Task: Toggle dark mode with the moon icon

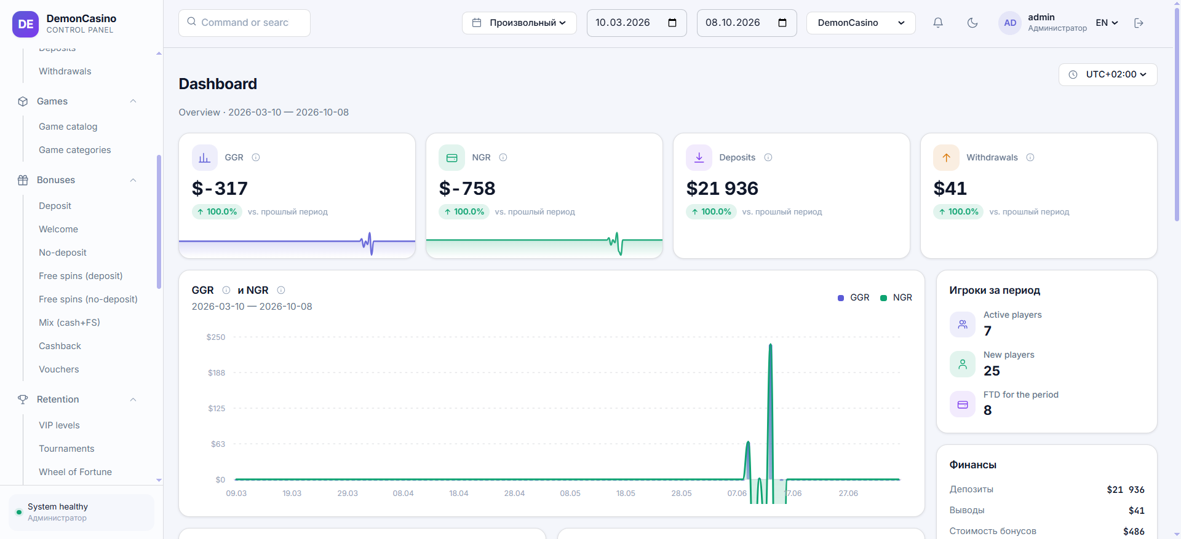Action: coord(972,23)
